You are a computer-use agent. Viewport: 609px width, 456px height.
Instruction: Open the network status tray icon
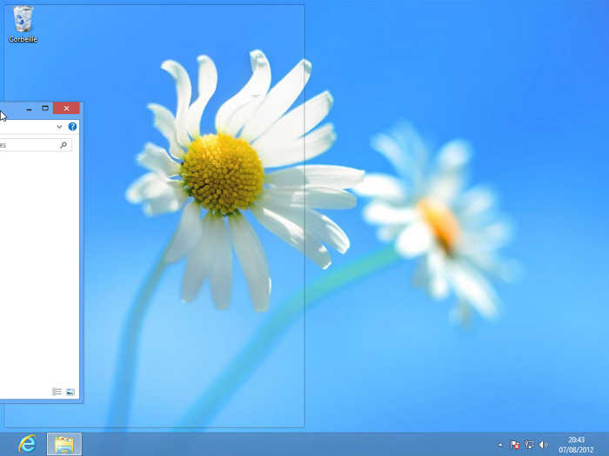(529, 445)
